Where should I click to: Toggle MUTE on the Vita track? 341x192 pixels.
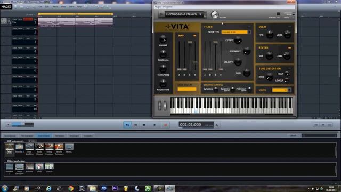click(x=20, y=19)
